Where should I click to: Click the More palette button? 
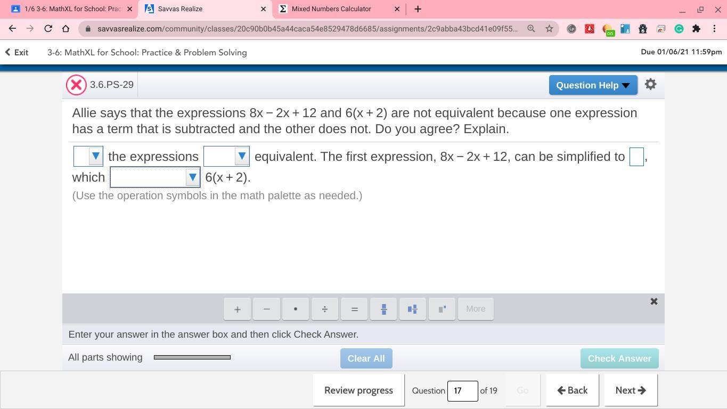click(x=476, y=309)
